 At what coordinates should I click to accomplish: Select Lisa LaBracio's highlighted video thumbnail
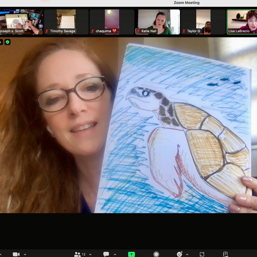(242, 22)
